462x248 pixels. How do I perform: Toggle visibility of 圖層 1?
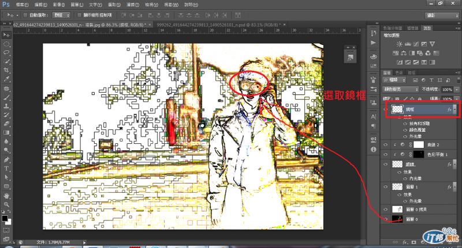(x=385, y=186)
